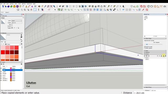168x94 pixels.
Task: Toggle the Smooth normals checkbox
Action: coord(145,47)
